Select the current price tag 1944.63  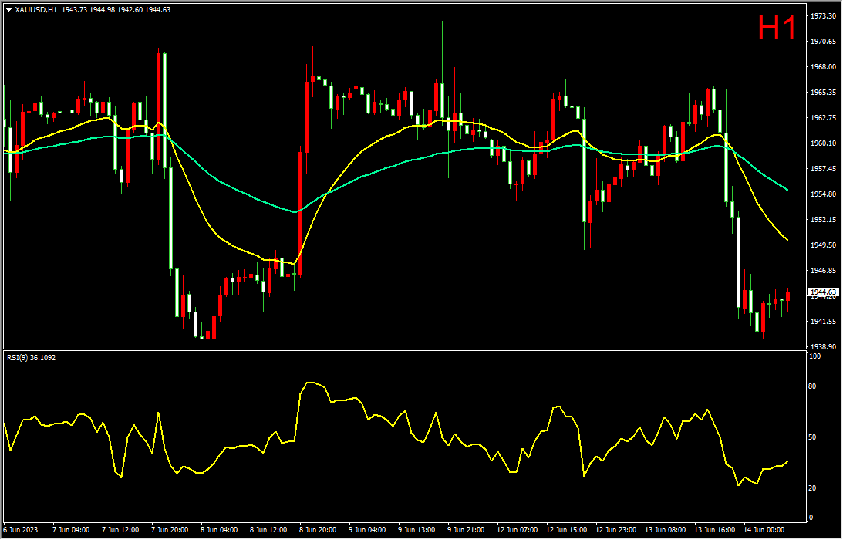coord(824,292)
